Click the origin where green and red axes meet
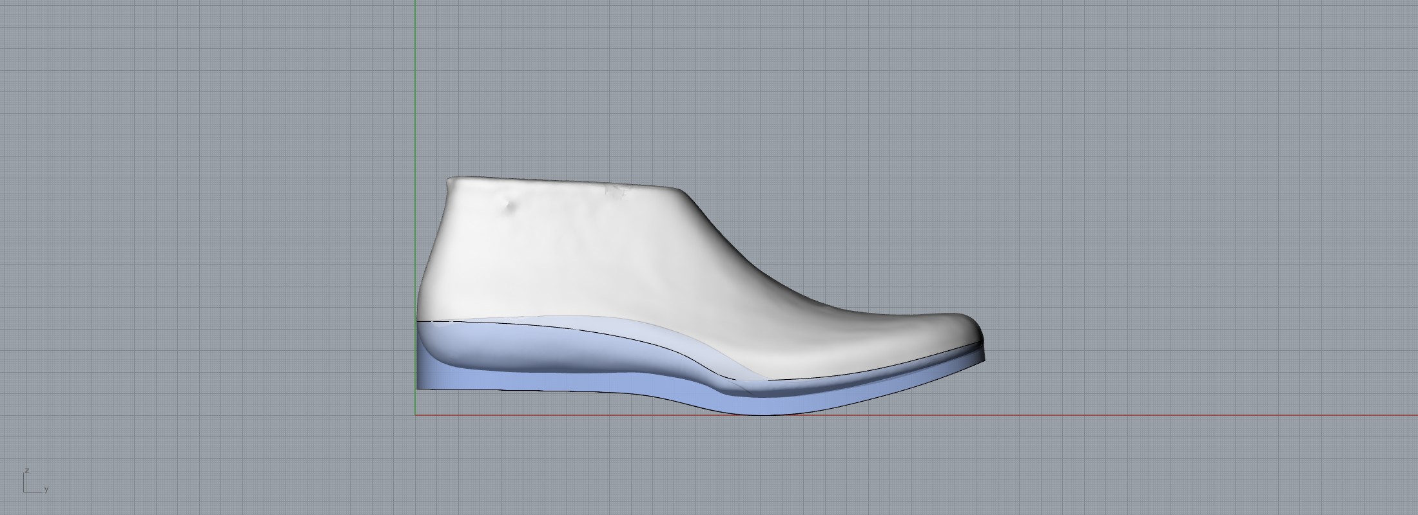Screen dimensions: 1418x515 415,415
